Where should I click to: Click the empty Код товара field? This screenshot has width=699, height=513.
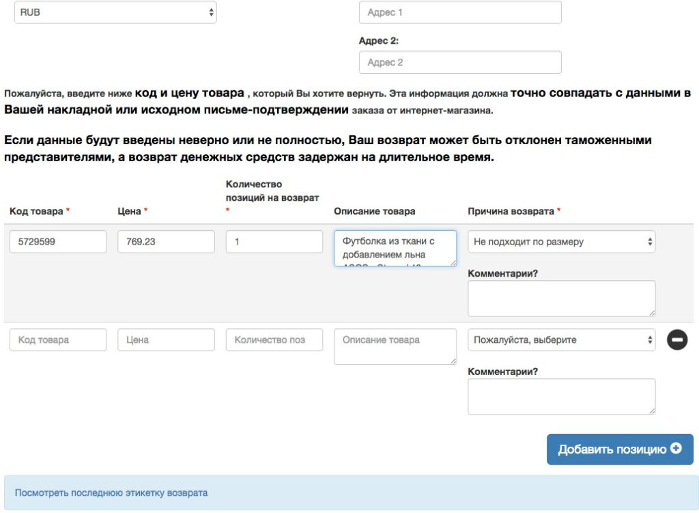(58, 340)
